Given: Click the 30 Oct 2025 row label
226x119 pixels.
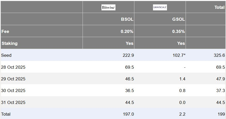Looking at the screenshot, I should (13, 91).
